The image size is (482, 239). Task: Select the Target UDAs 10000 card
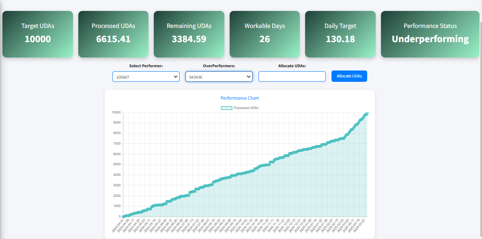point(38,34)
